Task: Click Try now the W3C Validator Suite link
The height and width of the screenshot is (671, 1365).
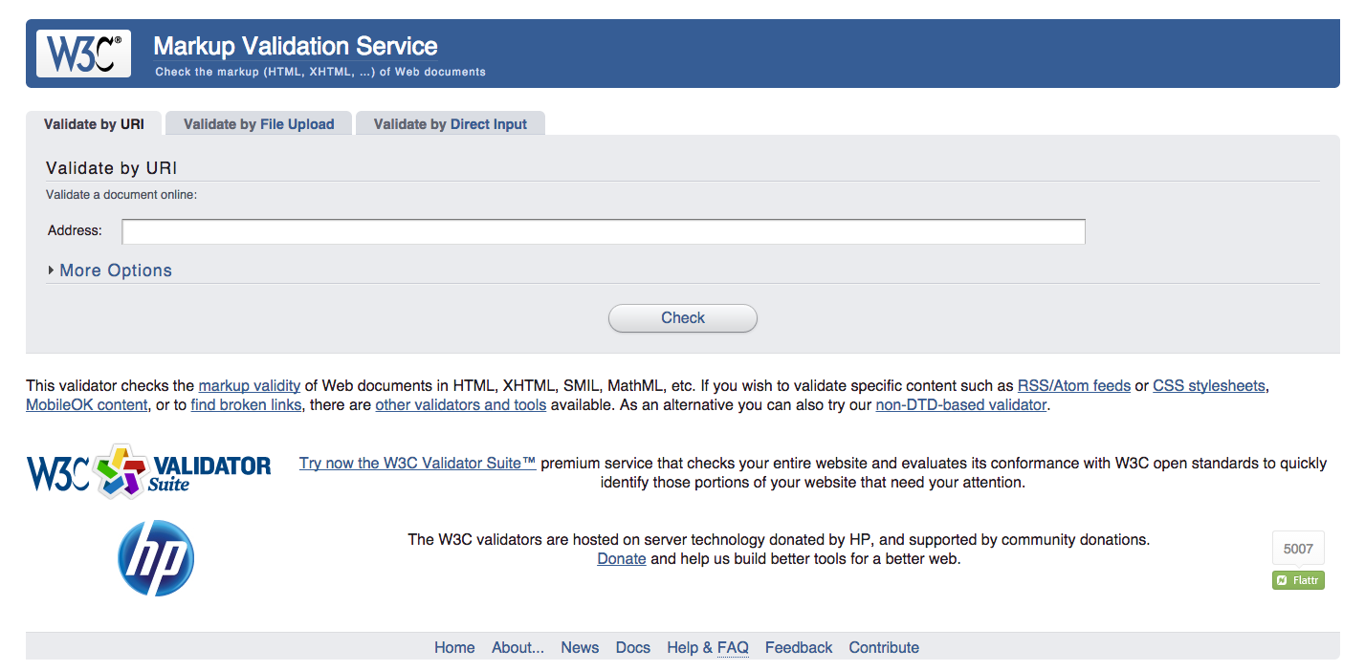Action: coord(417,464)
